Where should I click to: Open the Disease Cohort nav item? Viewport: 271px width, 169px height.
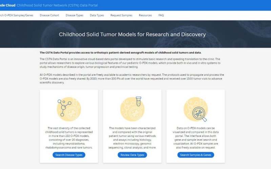pyautogui.click(x=49, y=15)
